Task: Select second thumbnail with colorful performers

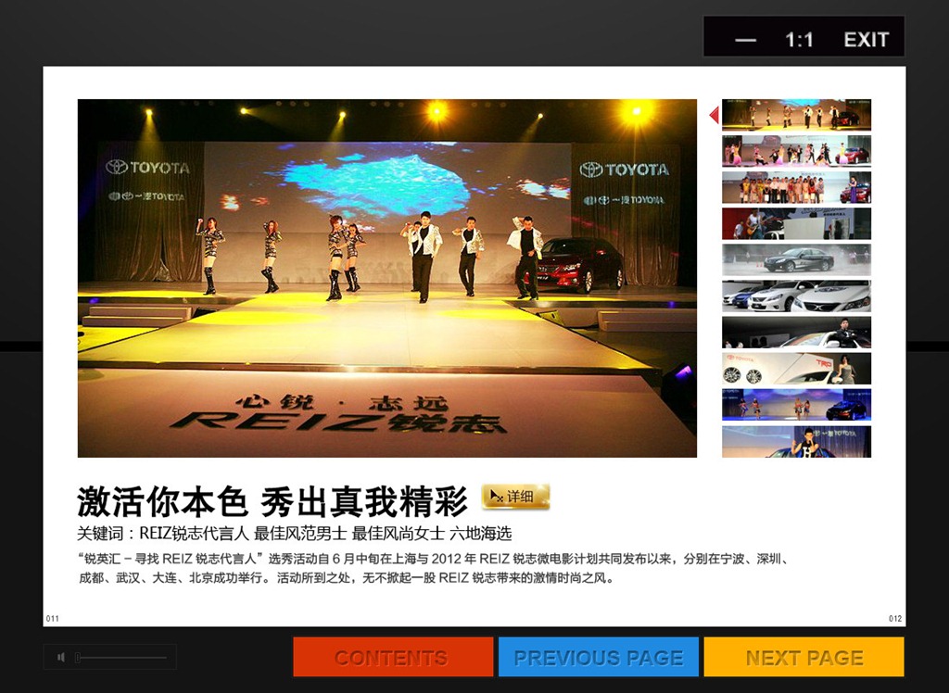Action: pyautogui.click(x=796, y=151)
